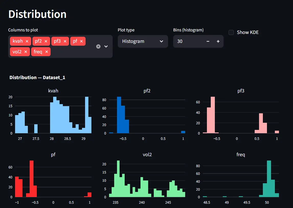293x208 pixels.
Task: Select Histogram in plot type combo
Action: coord(143,41)
